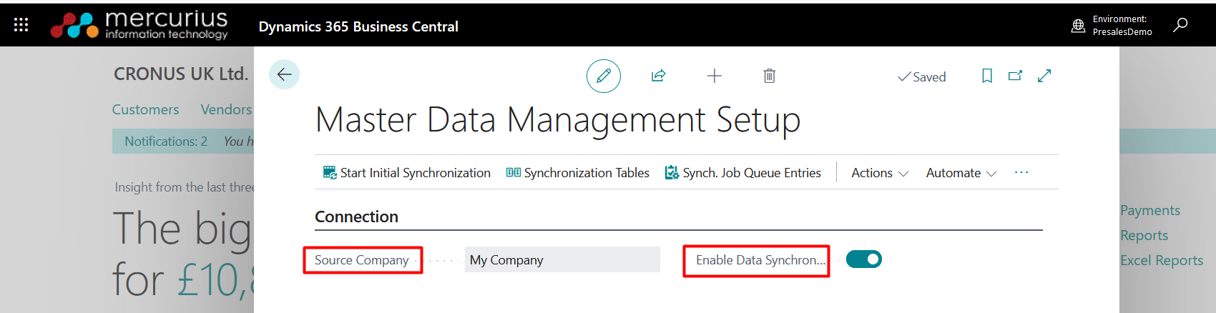
Task: Expand the Automate menu
Action: (961, 173)
